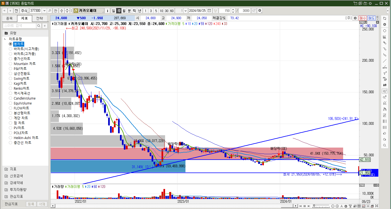Click the red 매수 buy button
The width and height of the screenshot is (391, 209).
point(363,18)
